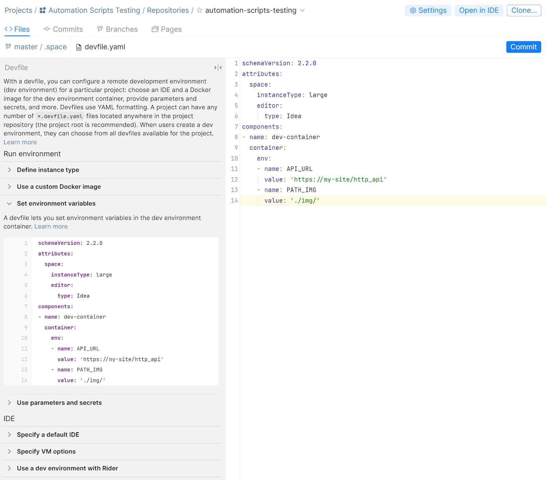This screenshot has width=546, height=480.
Task: Click name: dev-container in the editor
Action: [x=285, y=137]
